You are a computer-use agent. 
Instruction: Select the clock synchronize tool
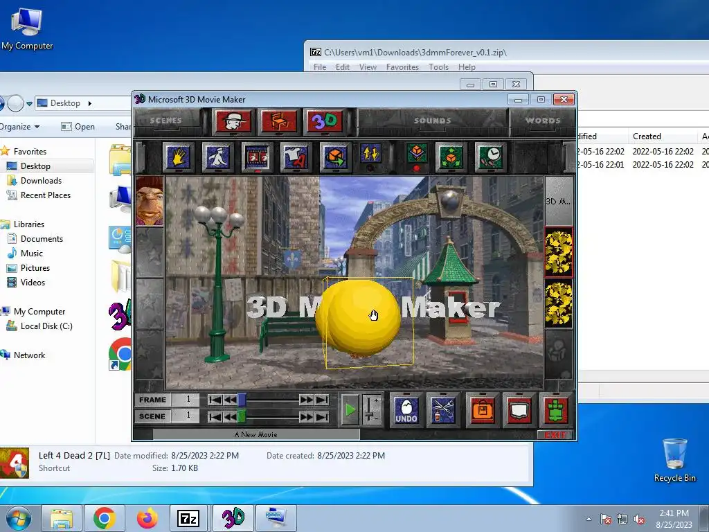click(x=490, y=157)
